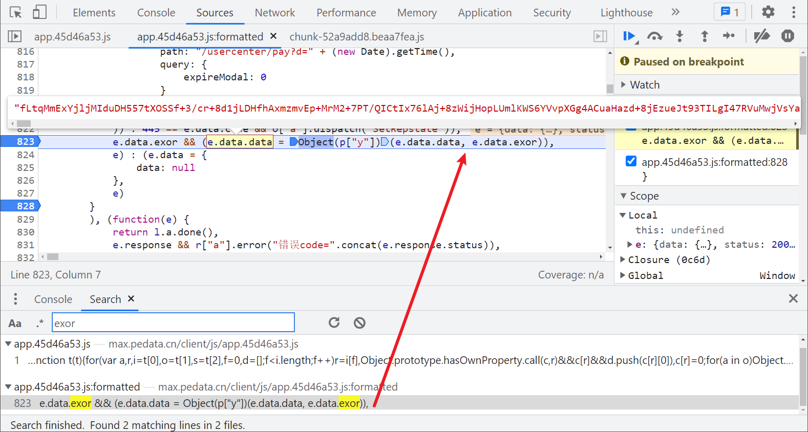Click the exor search input field

(x=173, y=323)
